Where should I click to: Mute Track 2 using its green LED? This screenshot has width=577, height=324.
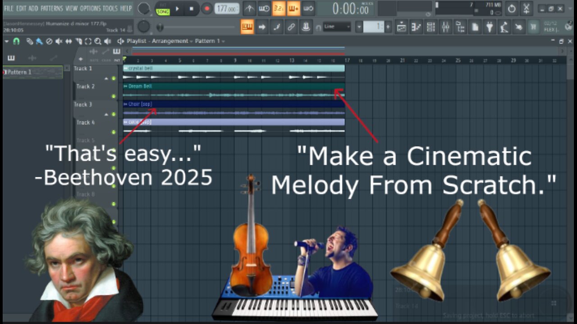click(x=114, y=96)
